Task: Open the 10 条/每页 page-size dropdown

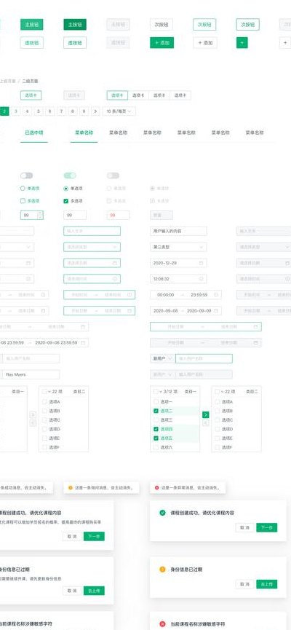Action: click(119, 111)
